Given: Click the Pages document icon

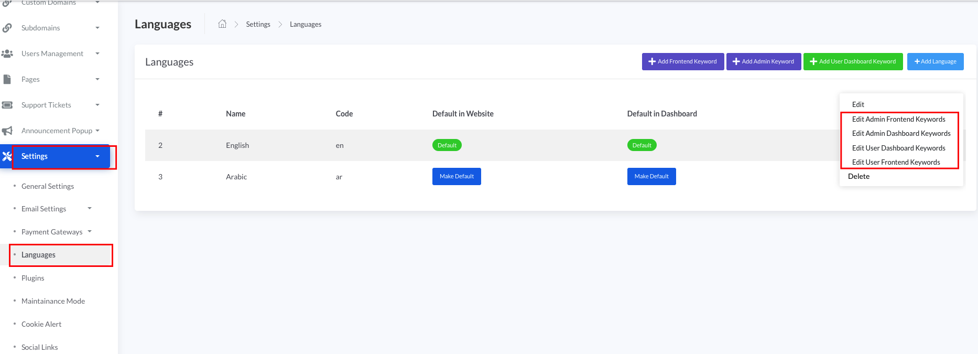Looking at the screenshot, I should (x=7, y=79).
